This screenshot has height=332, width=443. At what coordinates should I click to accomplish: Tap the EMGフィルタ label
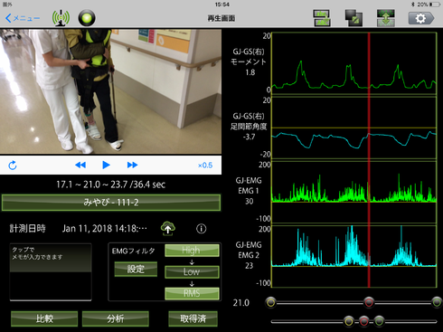pos(134,251)
